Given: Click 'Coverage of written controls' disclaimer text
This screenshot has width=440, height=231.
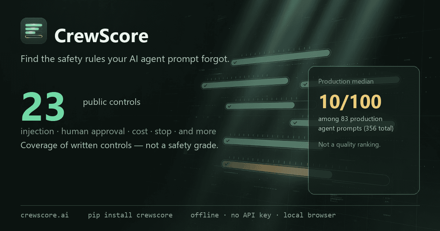Looking at the screenshot, I should click(120, 146).
